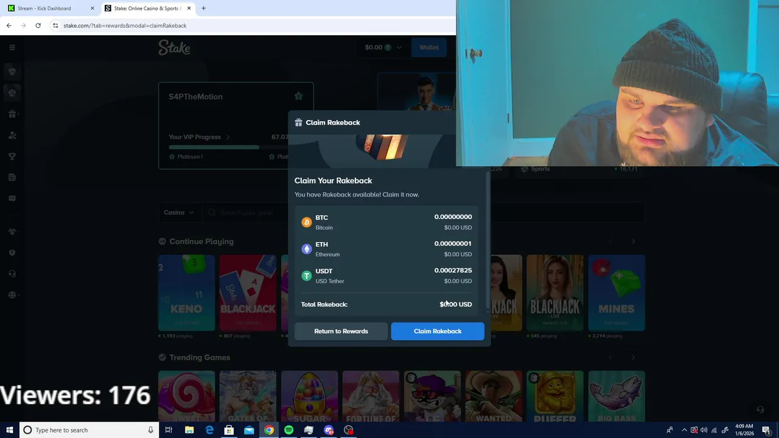Open the Sports basketball icon in sidebar

click(x=12, y=92)
